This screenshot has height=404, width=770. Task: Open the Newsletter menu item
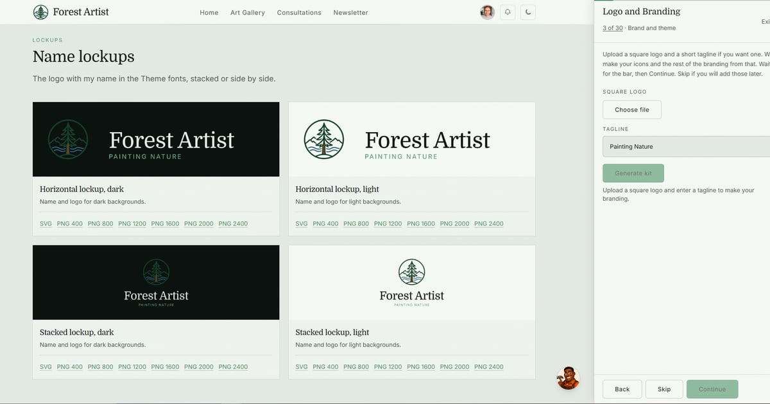(350, 12)
